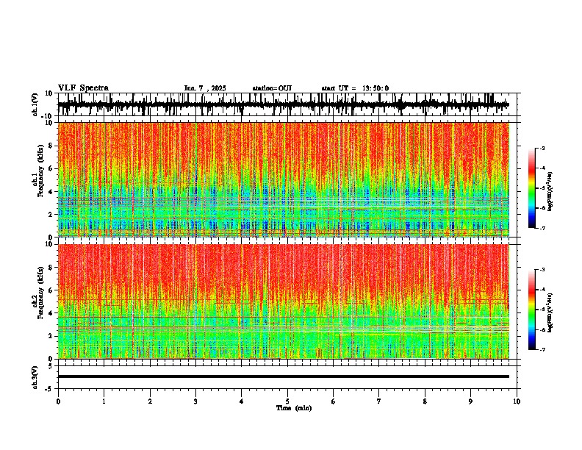Click the '10' tick on the Time axis

(517, 401)
